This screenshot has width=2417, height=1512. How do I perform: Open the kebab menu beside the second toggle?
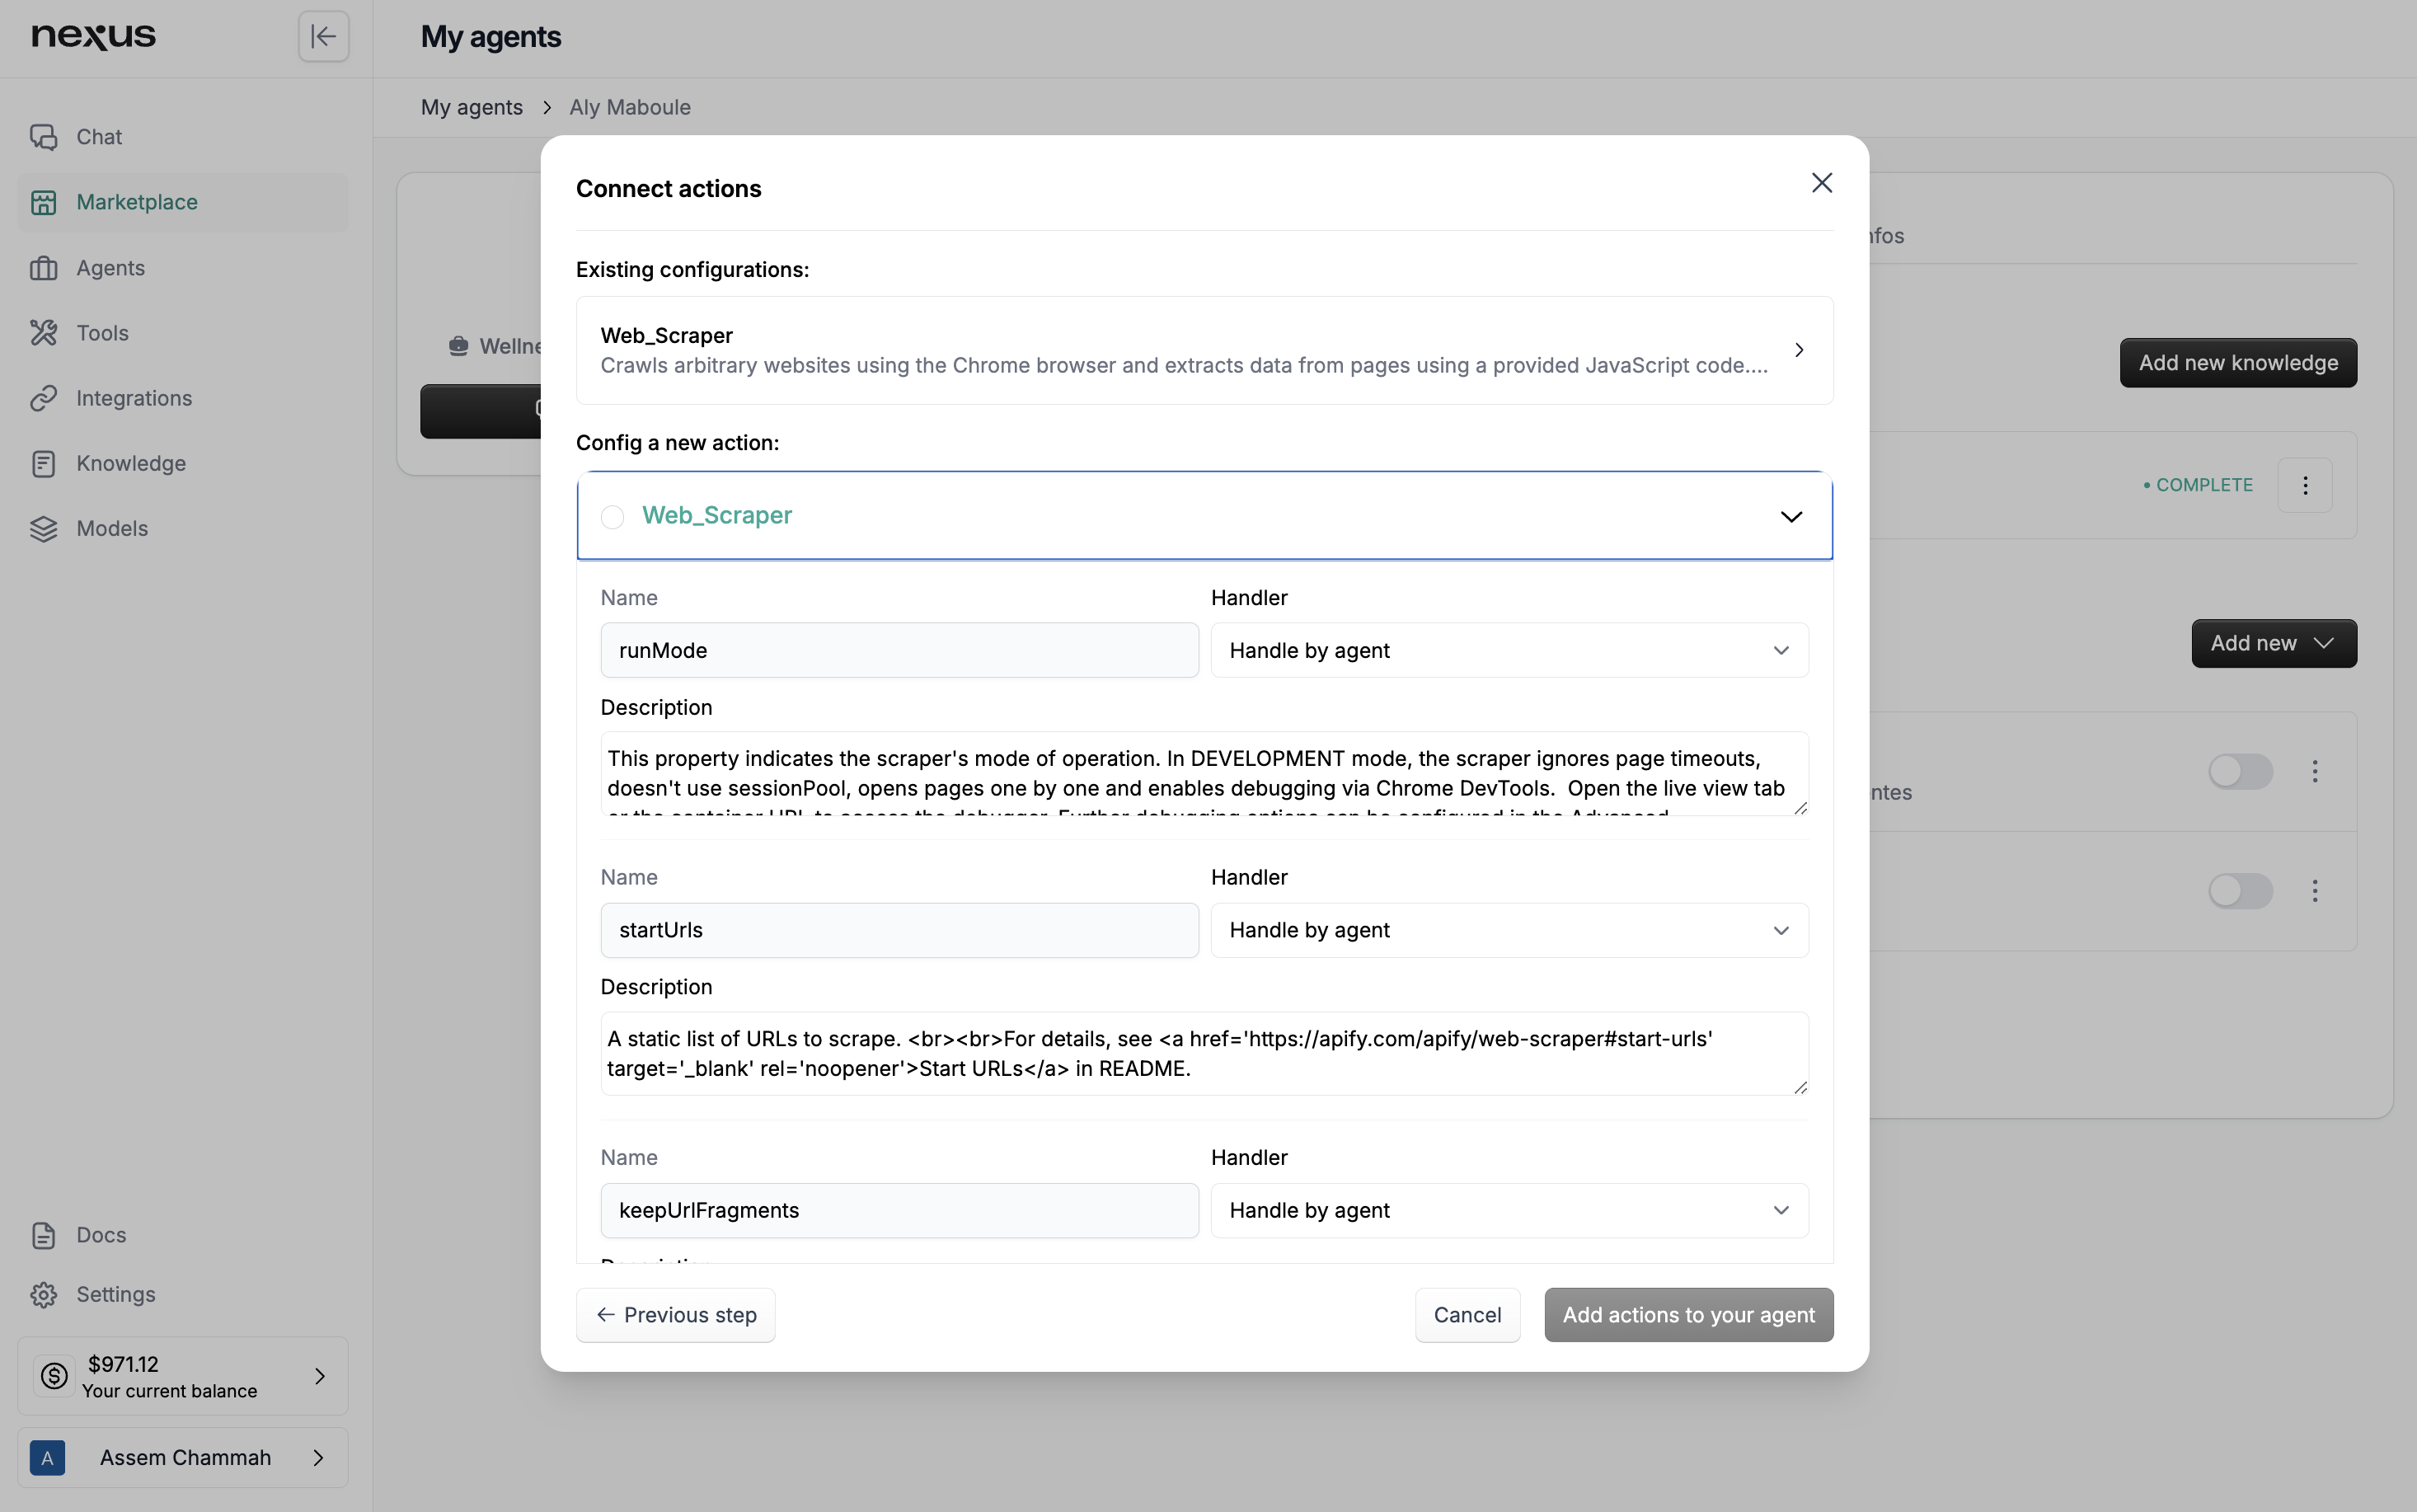tap(2314, 891)
